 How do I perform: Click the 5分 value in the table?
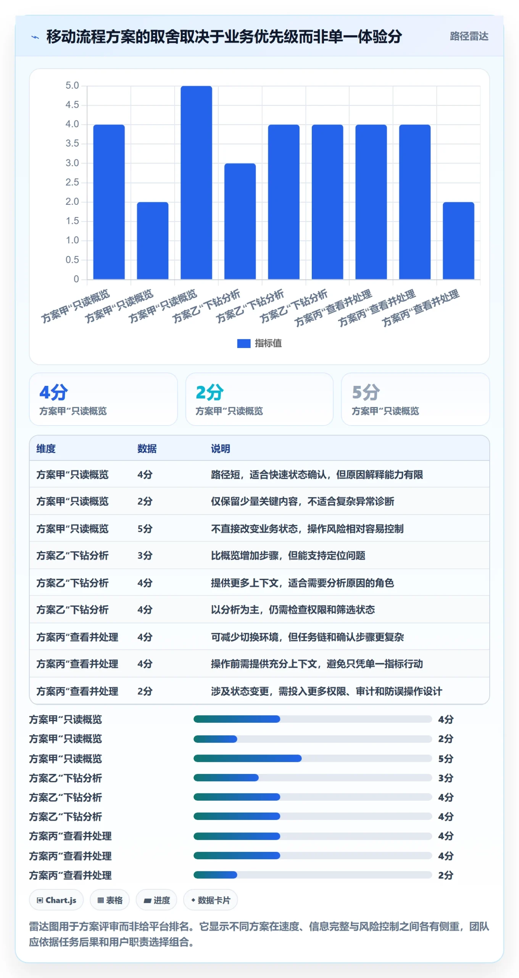pyautogui.click(x=145, y=529)
